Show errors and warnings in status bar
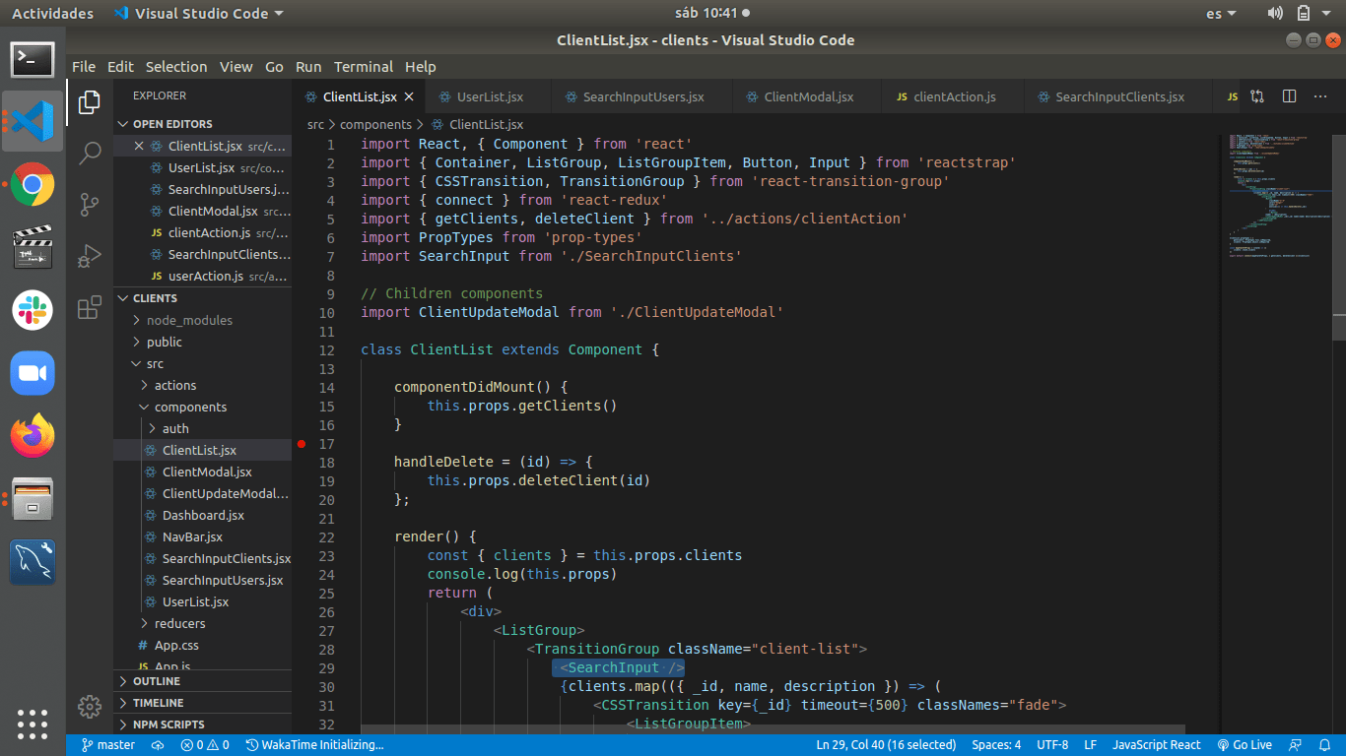Viewport: 1346px width, 756px height. tap(205, 745)
